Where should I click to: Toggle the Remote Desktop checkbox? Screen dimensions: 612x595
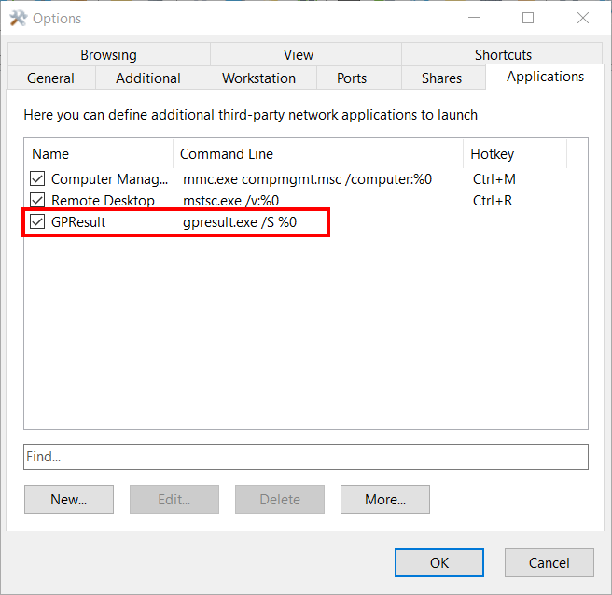click(x=37, y=200)
